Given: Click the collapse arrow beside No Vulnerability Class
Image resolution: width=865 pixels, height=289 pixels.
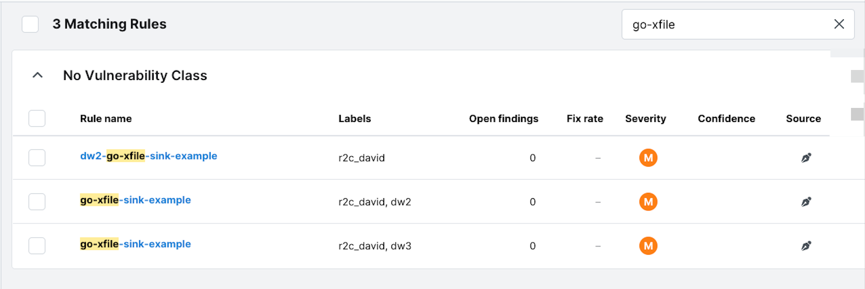Looking at the screenshot, I should click(x=37, y=75).
